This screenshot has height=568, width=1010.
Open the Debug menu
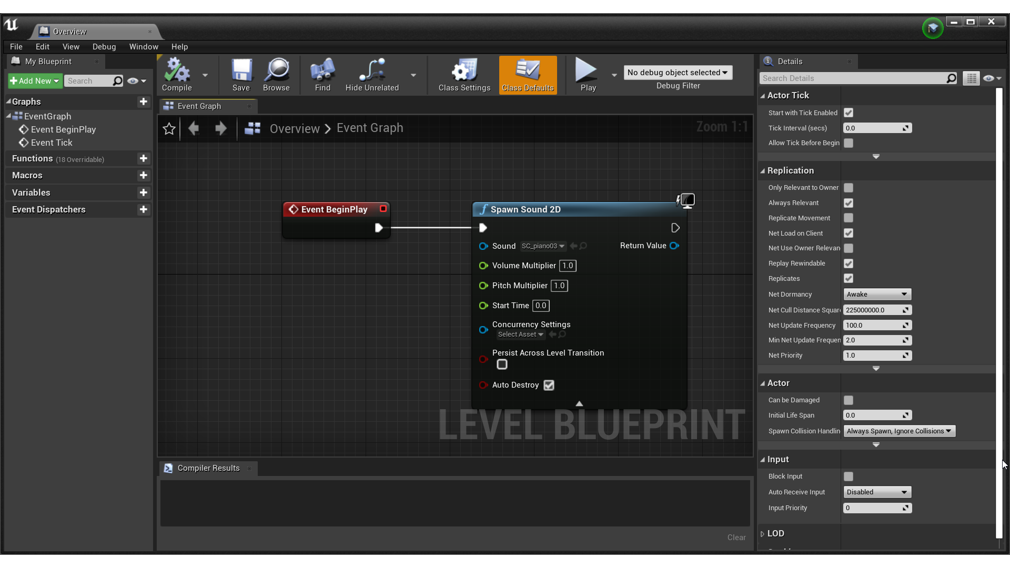pyautogui.click(x=104, y=47)
